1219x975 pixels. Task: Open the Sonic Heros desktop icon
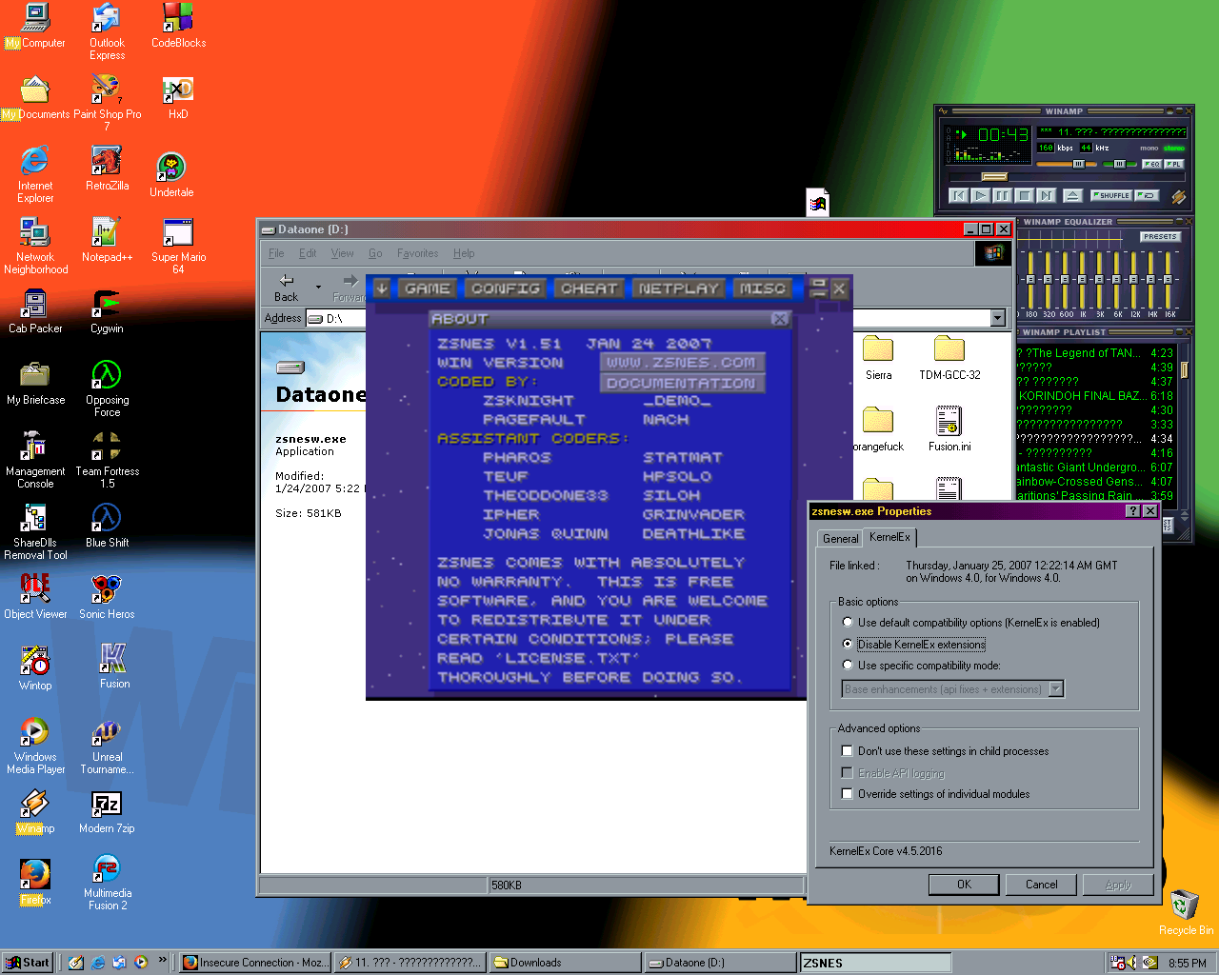(x=107, y=598)
